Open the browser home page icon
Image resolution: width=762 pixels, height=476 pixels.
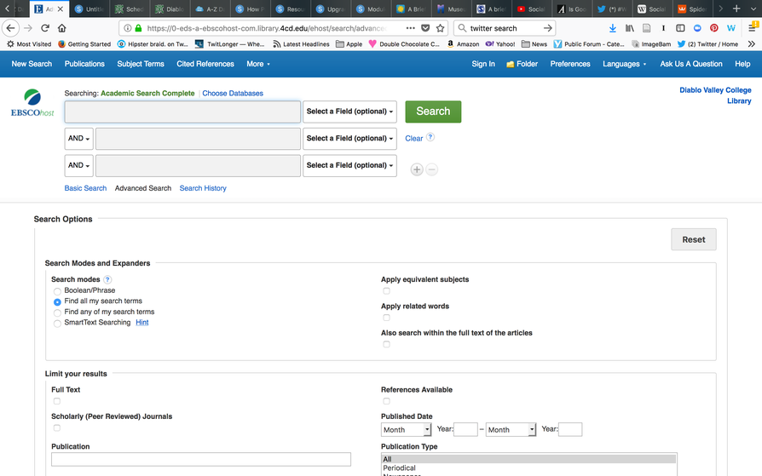(x=61, y=28)
